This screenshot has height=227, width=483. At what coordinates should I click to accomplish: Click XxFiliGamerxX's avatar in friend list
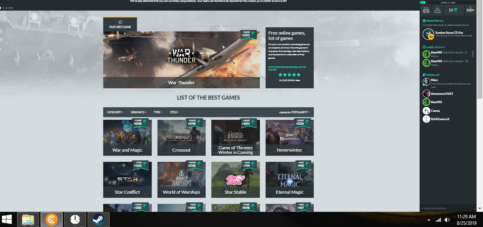(x=426, y=119)
